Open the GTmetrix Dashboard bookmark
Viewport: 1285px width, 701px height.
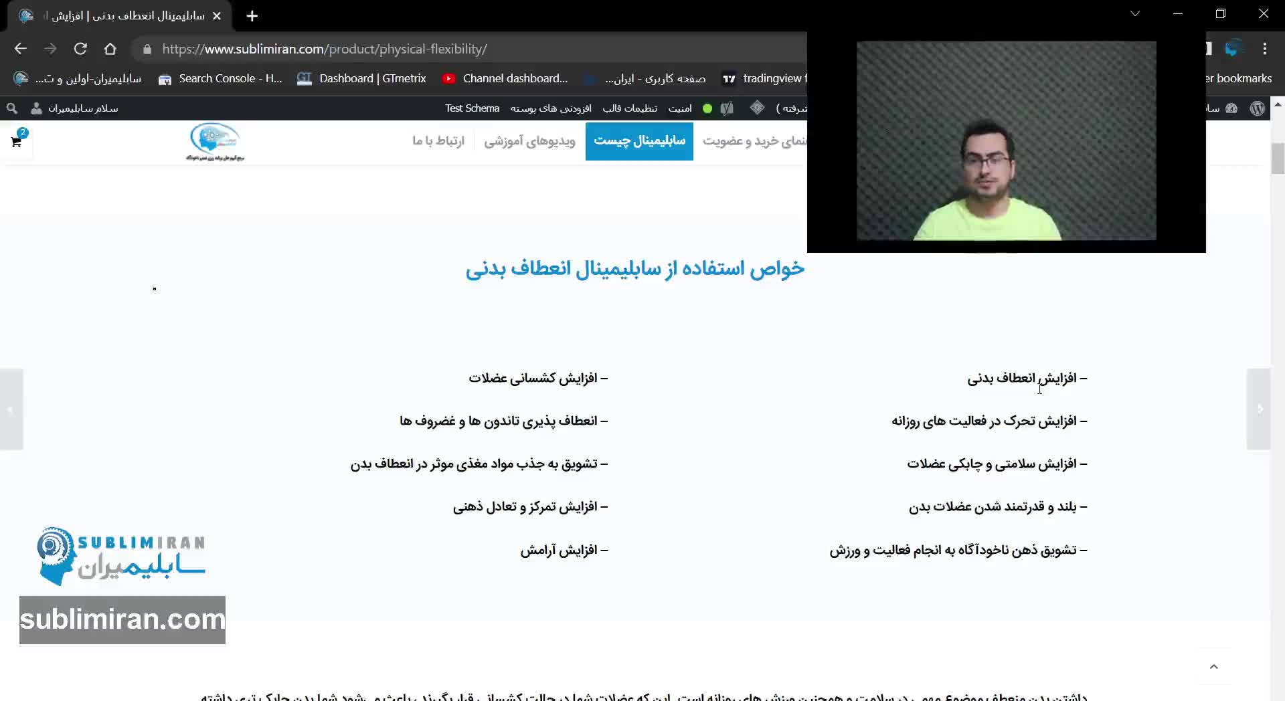tap(362, 79)
